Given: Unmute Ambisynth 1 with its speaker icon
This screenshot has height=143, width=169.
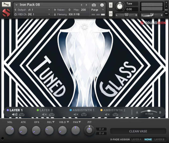Looking at the screenshot, I should (x=76, y=114).
